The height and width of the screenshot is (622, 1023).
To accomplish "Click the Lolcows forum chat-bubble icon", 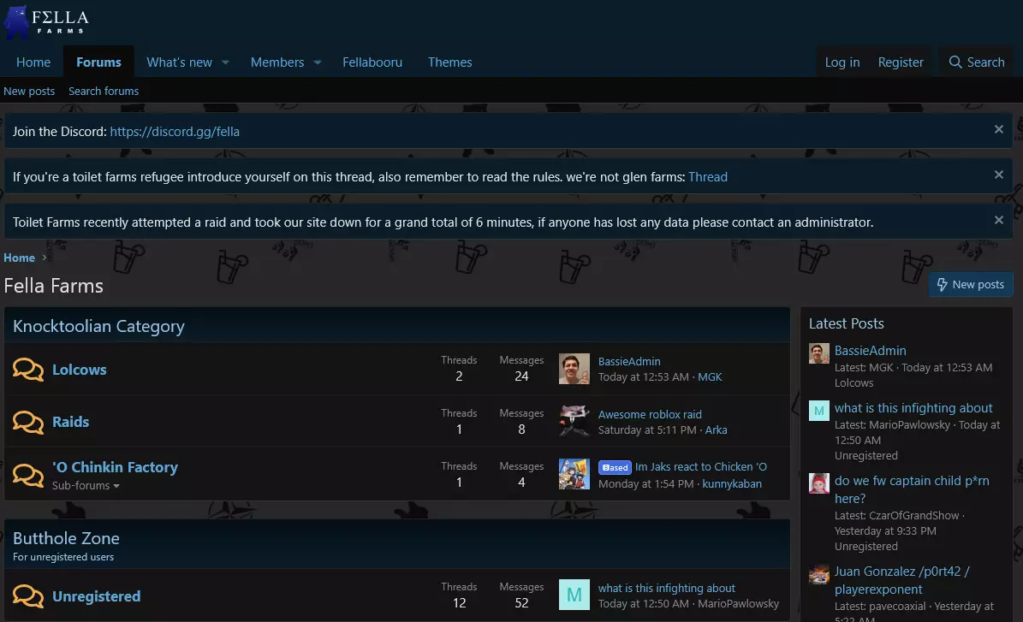I will [28, 369].
